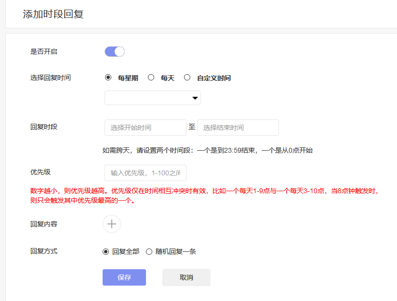Click the 回复内容 label
This screenshot has height=301, width=397.
(x=44, y=224)
